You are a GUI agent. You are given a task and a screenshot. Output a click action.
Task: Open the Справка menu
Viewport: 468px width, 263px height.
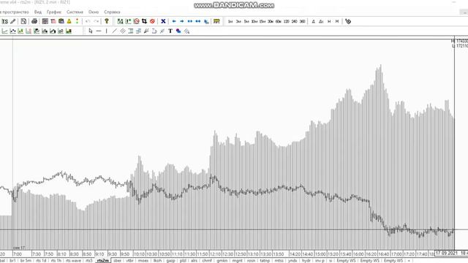coord(112,12)
